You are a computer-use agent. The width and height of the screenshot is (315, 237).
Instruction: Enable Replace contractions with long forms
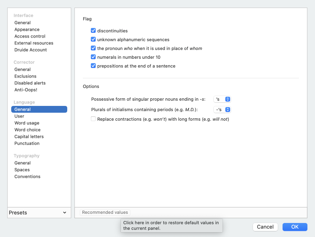(93, 119)
